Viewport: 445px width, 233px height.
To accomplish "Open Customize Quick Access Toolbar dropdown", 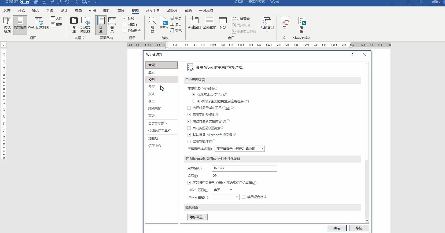I will pyautogui.click(x=95, y=2).
